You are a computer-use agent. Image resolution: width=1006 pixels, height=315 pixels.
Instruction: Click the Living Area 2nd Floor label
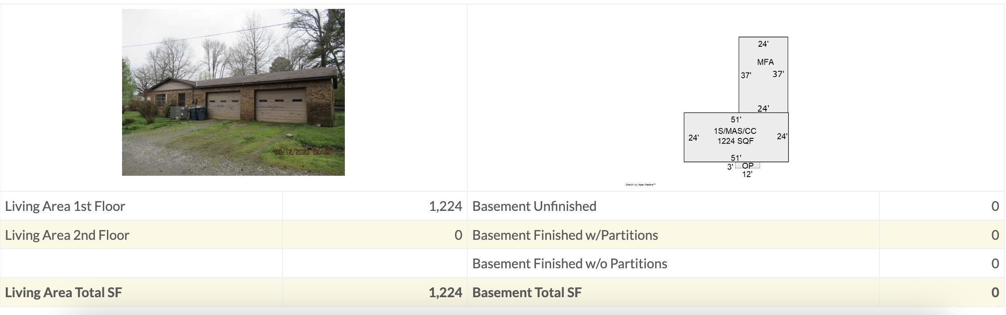click(67, 235)
